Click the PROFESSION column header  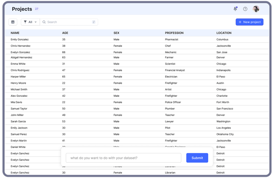click(174, 33)
